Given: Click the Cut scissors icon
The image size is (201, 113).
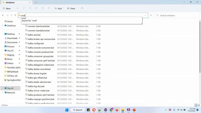Looking at the screenshot, I should [18, 8].
